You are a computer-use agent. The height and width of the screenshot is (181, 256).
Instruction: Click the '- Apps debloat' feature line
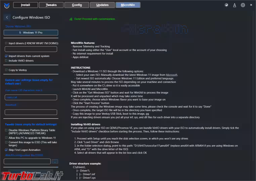80,57
